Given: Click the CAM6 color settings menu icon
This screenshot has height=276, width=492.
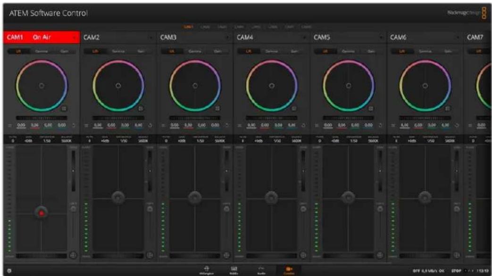Looking at the screenshot, I should [x=393, y=125].
